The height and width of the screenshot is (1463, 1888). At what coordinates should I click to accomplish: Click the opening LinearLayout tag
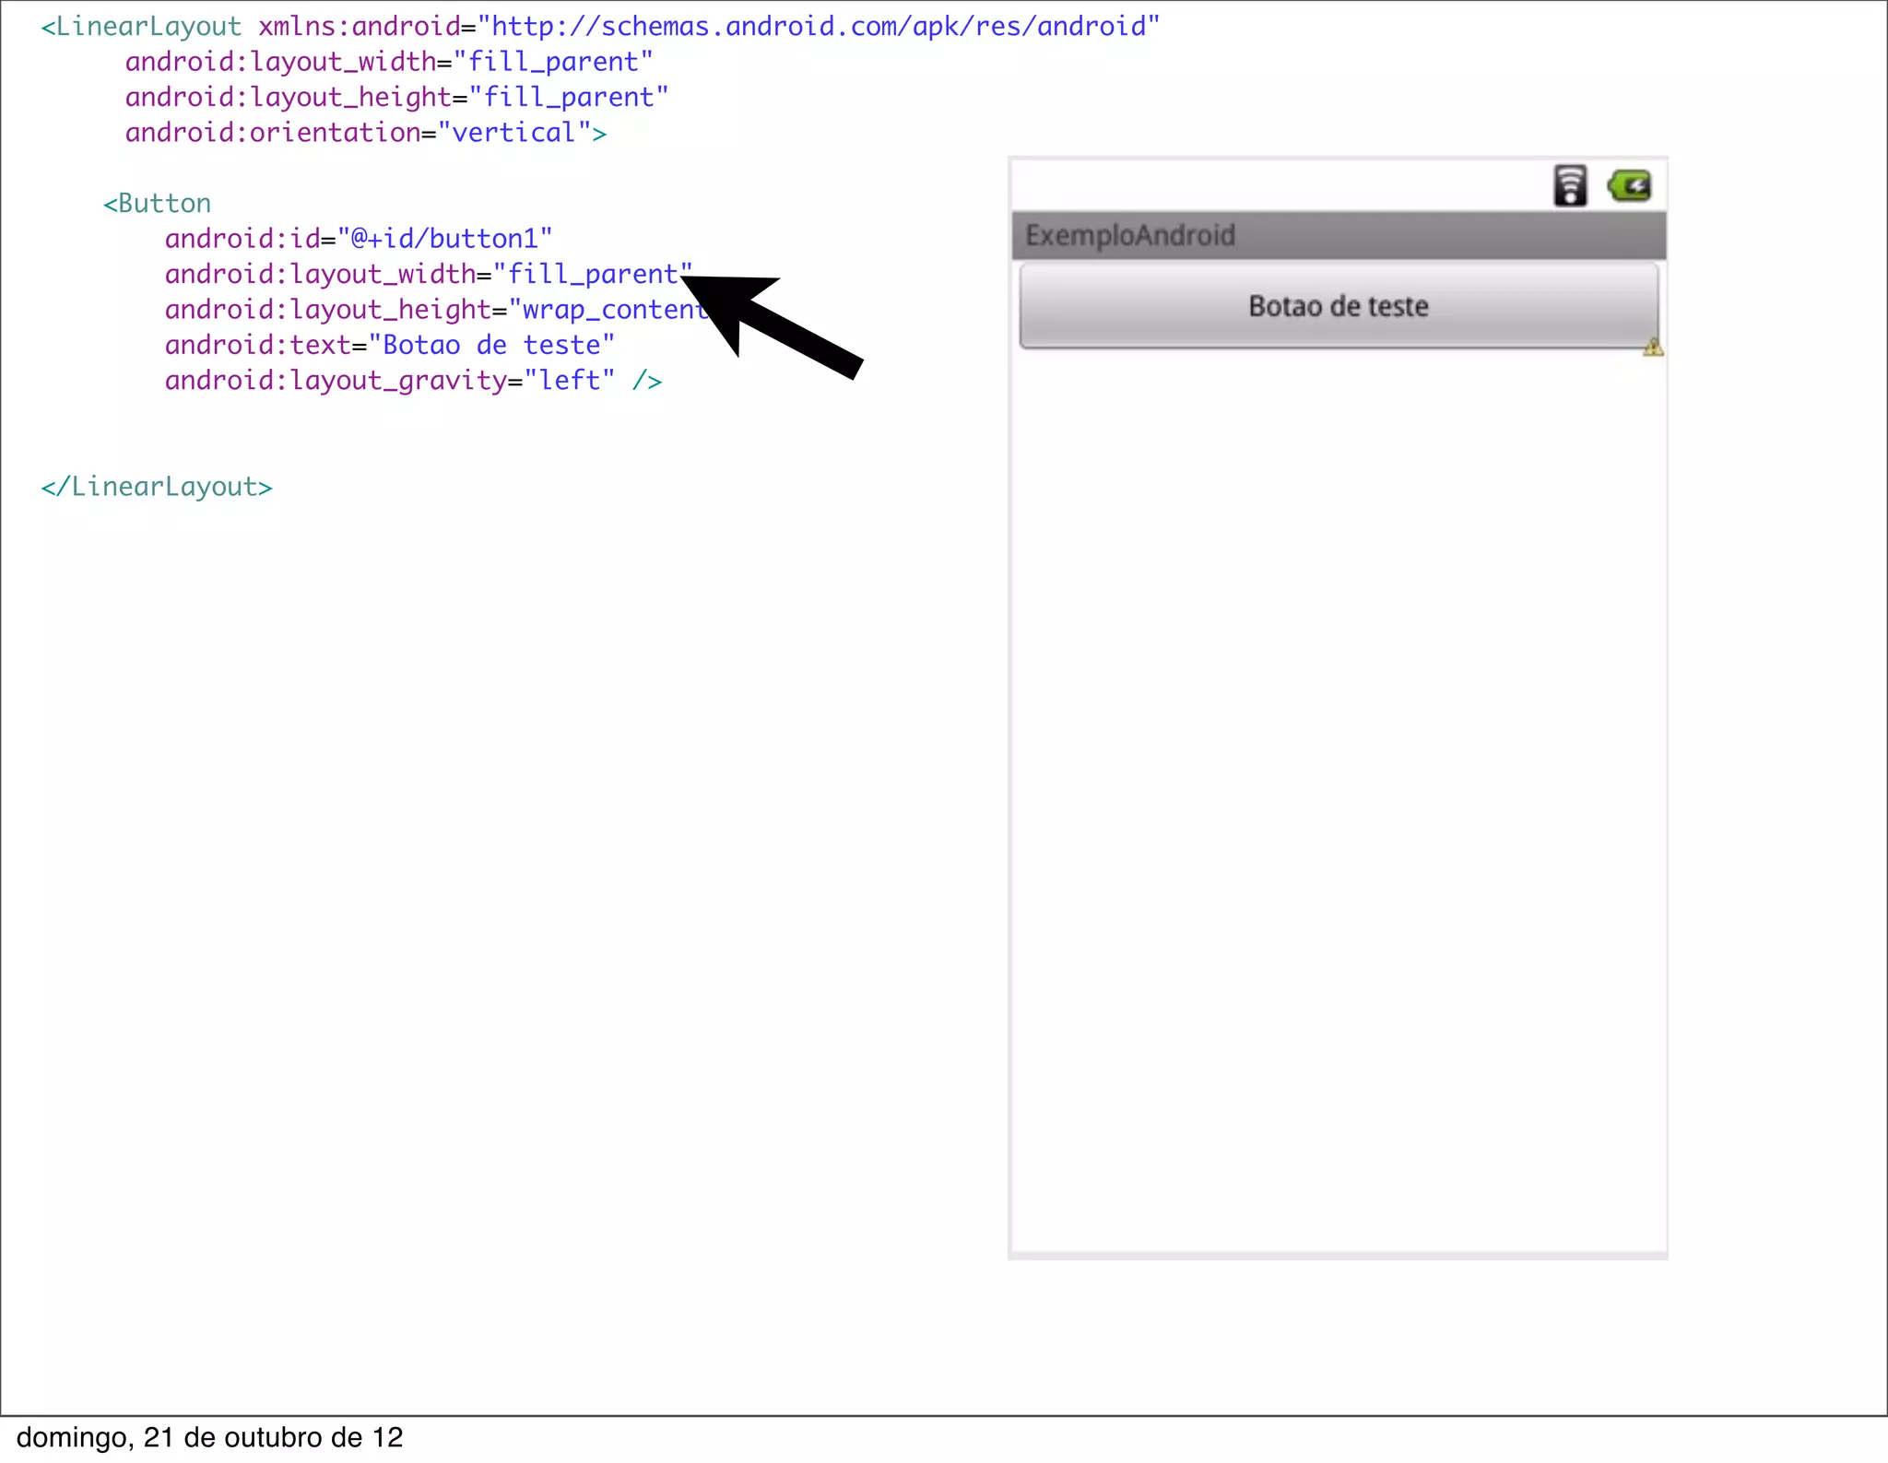pos(141,27)
